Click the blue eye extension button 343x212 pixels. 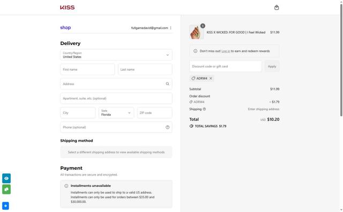[6, 178]
